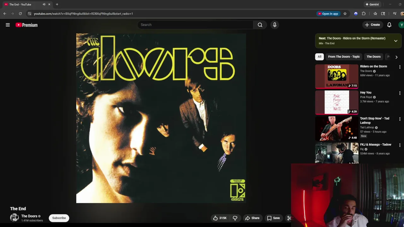The width and height of the screenshot is (404, 227).
Task: Mute tab via speaker icon on tab
Action: [x=44, y=4]
